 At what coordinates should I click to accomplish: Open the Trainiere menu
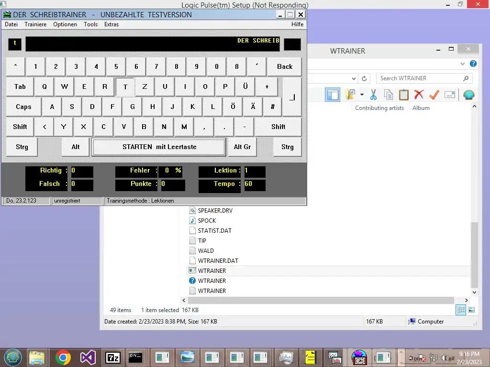tap(35, 24)
